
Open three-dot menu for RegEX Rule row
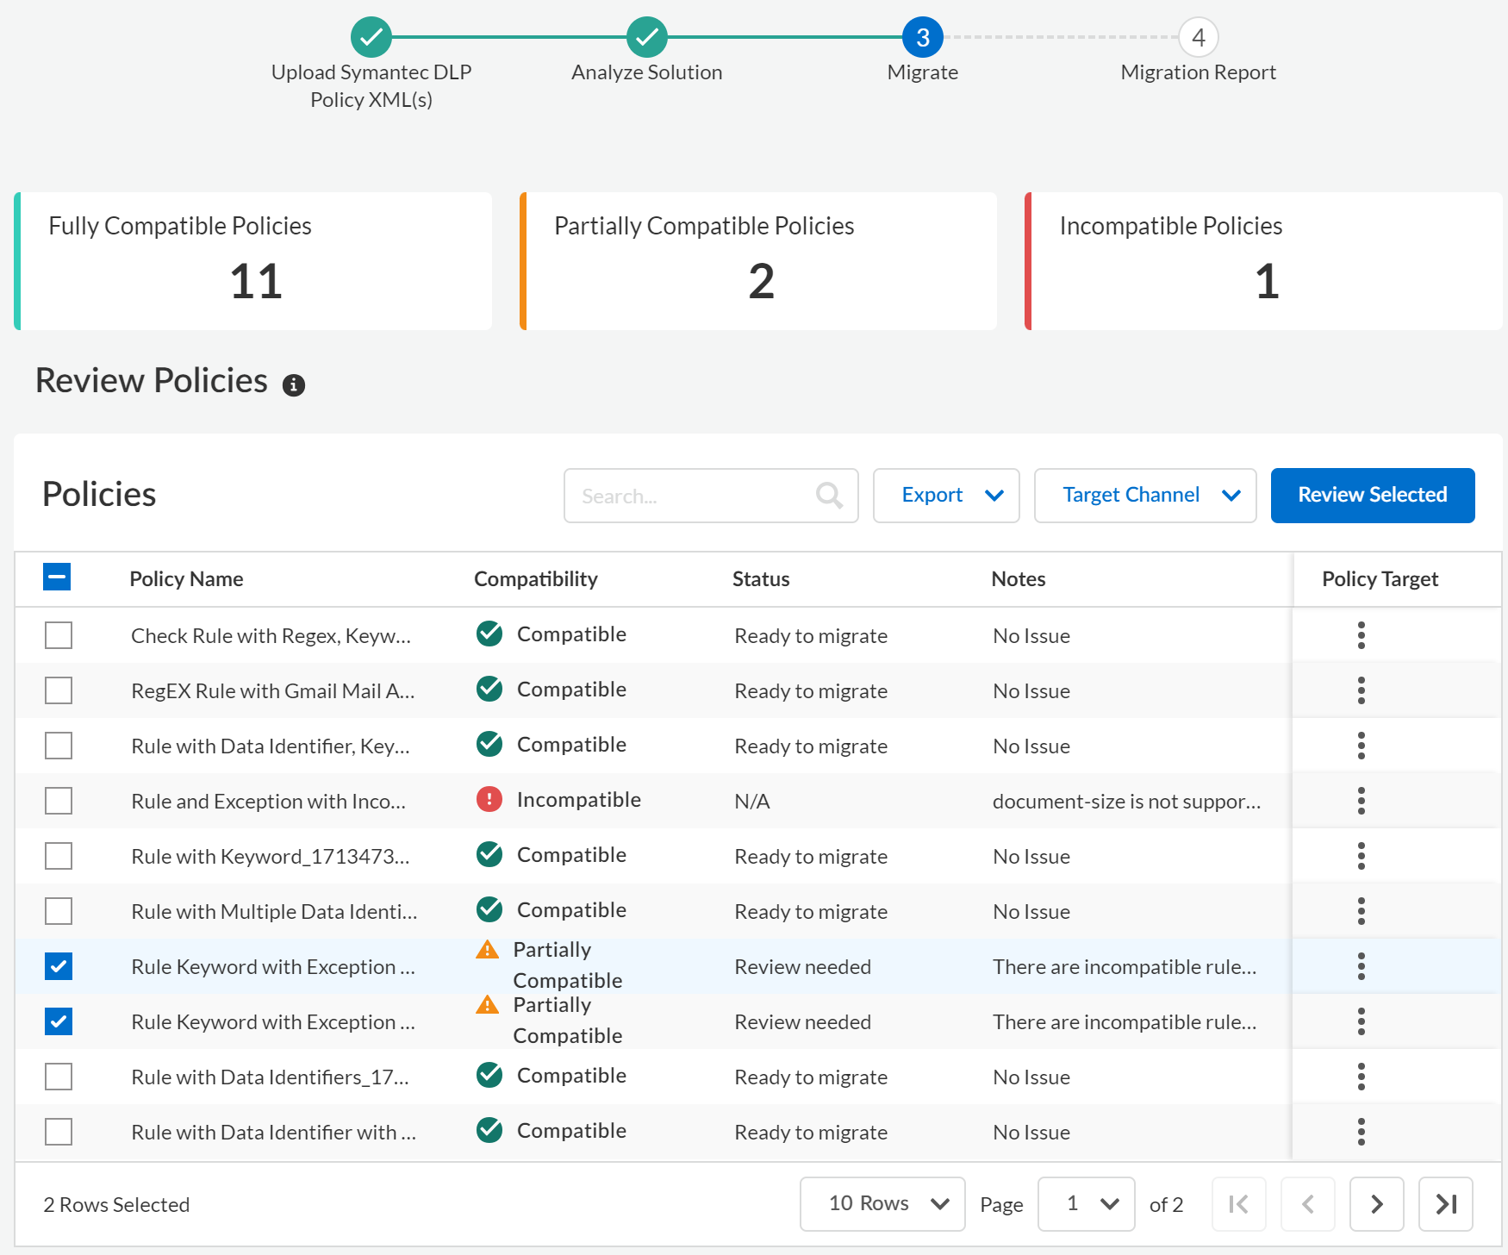(1361, 690)
